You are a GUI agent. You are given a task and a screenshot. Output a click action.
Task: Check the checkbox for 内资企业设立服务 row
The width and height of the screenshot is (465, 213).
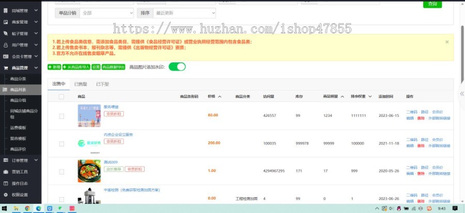pos(61,144)
